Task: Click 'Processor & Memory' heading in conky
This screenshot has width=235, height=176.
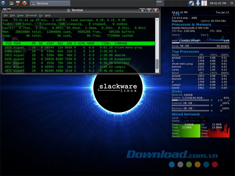Action: coord(192,25)
